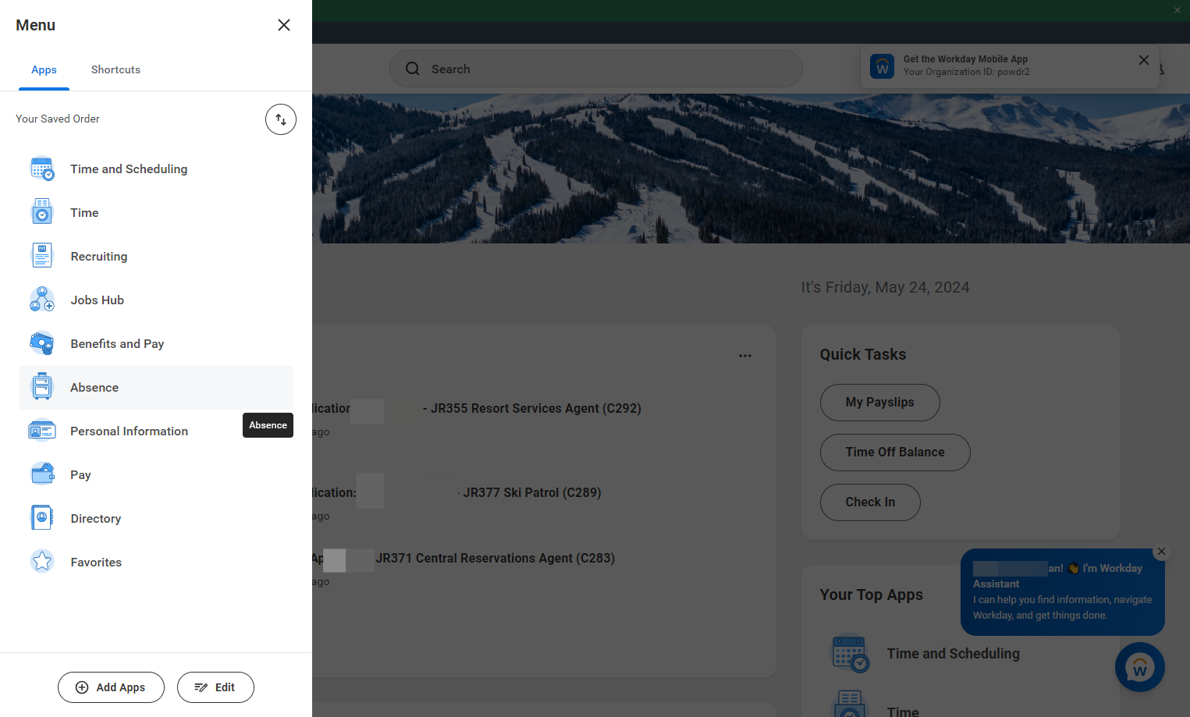Close the Workday Assistant chat bubble
Screen dimensions: 1190x717
point(1162,552)
